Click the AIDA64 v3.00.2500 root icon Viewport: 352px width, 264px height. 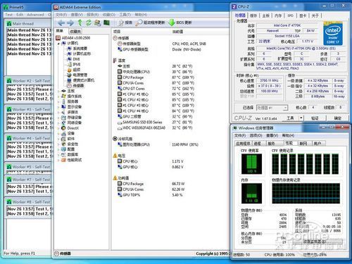click(x=58, y=38)
